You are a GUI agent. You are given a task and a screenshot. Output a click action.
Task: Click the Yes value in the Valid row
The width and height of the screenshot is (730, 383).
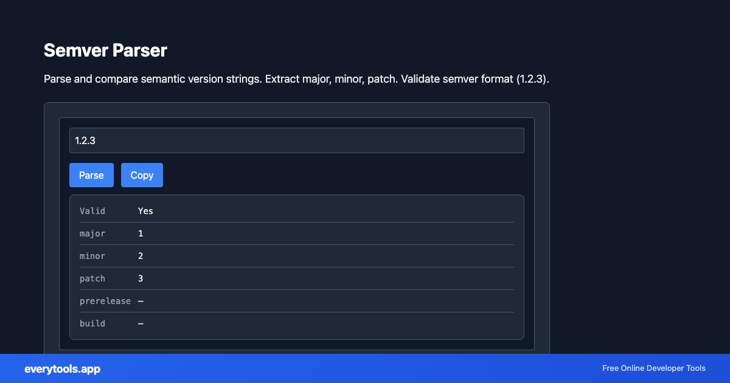145,210
